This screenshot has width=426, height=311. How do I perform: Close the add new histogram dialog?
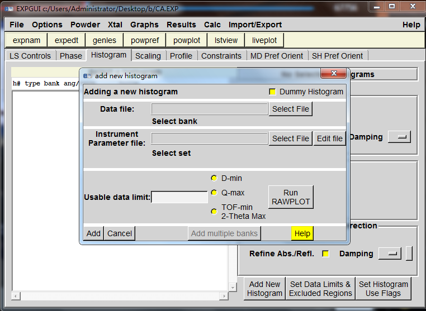pos(334,73)
